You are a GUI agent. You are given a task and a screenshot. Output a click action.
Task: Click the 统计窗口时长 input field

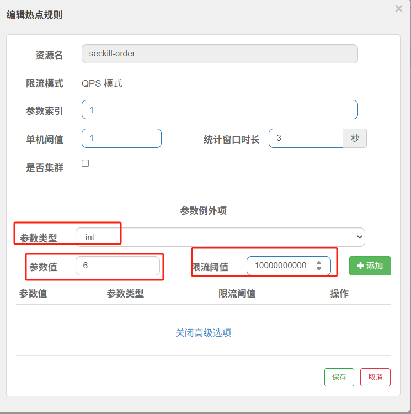(x=306, y=138)
